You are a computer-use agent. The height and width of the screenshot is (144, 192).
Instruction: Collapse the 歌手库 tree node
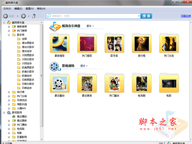tap(9, 35)
